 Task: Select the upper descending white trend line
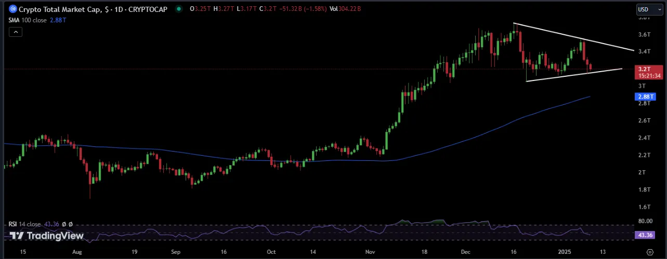tap(573, 37)
